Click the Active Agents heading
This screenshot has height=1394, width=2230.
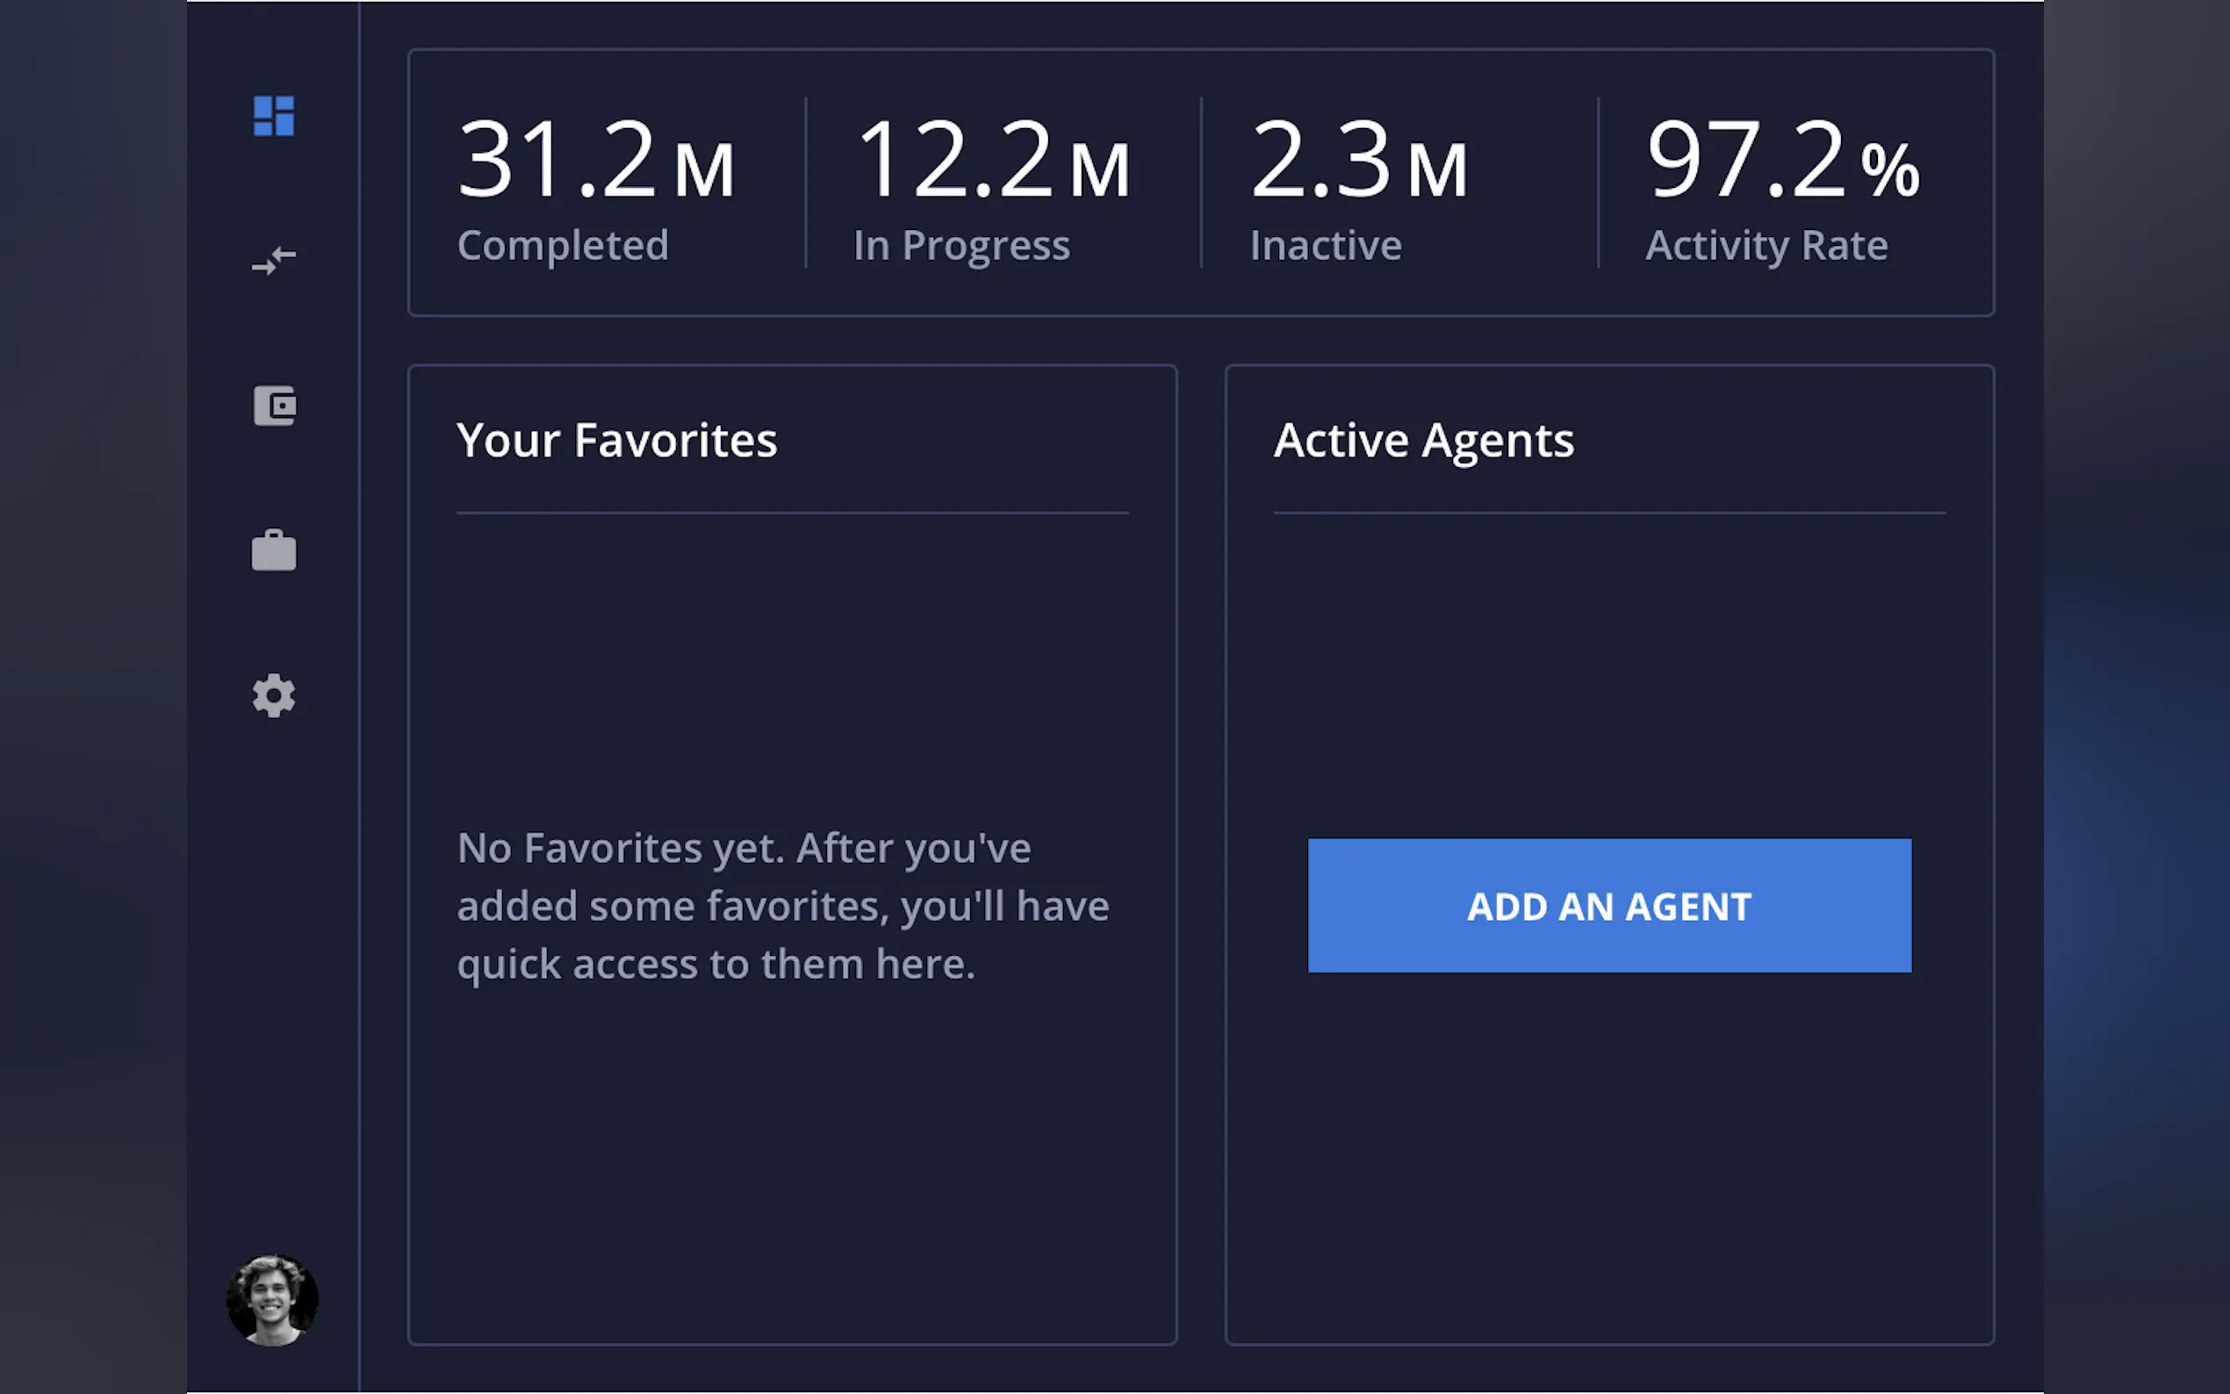pyautogui.click(x=1423, y=441)
